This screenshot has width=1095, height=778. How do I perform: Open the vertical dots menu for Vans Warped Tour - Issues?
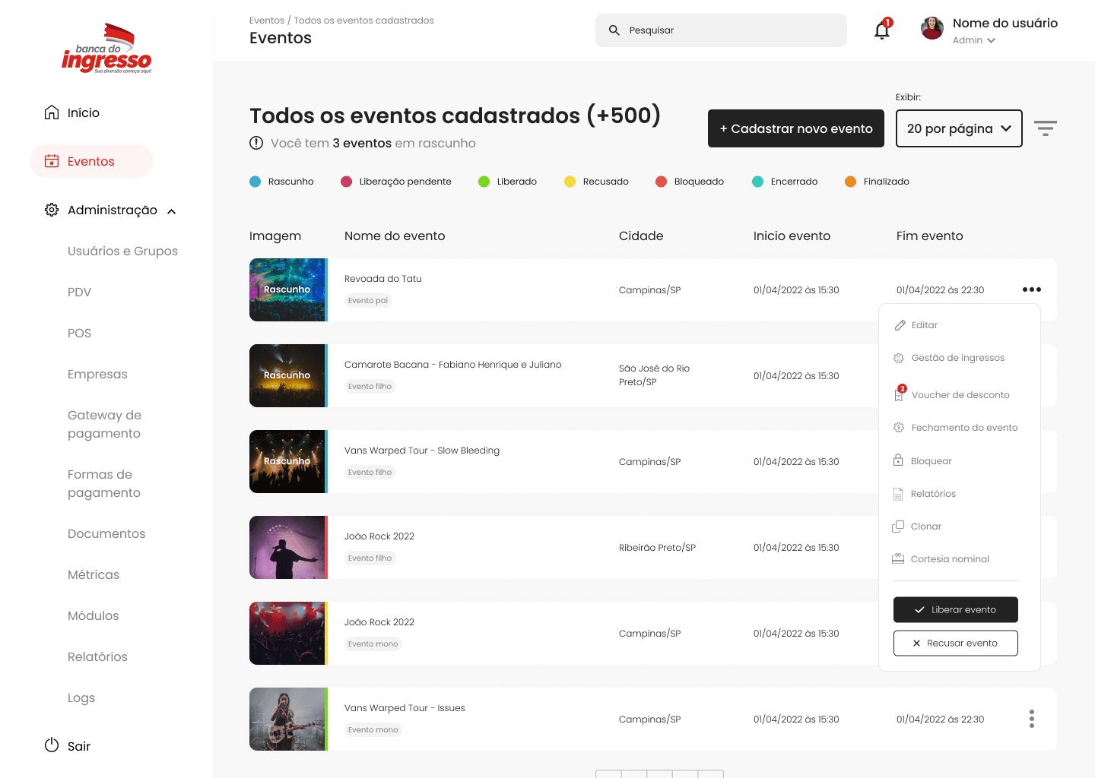1031,719
